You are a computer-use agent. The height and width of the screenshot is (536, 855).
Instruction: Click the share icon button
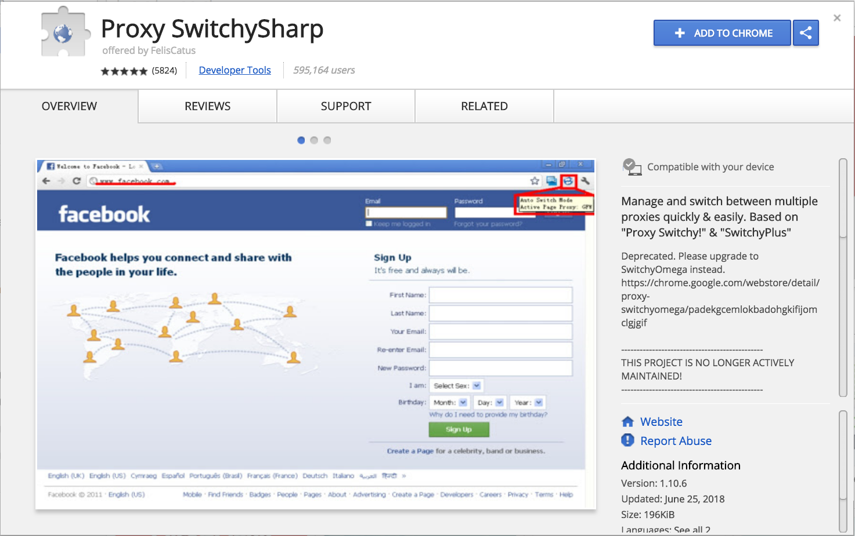coord(806,33)
